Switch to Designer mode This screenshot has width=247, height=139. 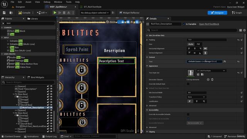click(217, 13)
